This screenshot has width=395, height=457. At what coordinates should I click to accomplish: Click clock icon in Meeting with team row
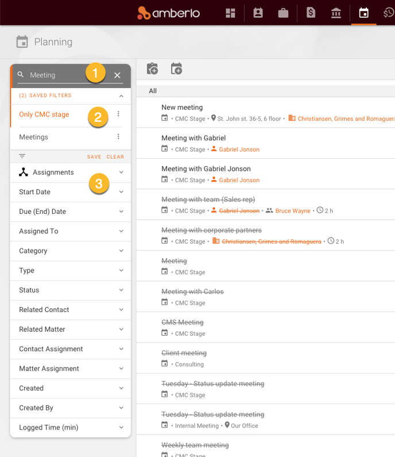[320, 210]
